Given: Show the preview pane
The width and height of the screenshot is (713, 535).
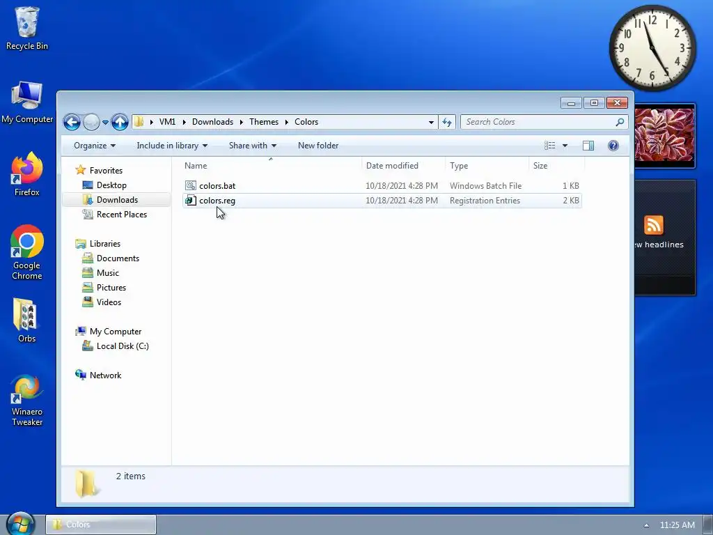Looking at the screenshot, I should coord(588,146).
